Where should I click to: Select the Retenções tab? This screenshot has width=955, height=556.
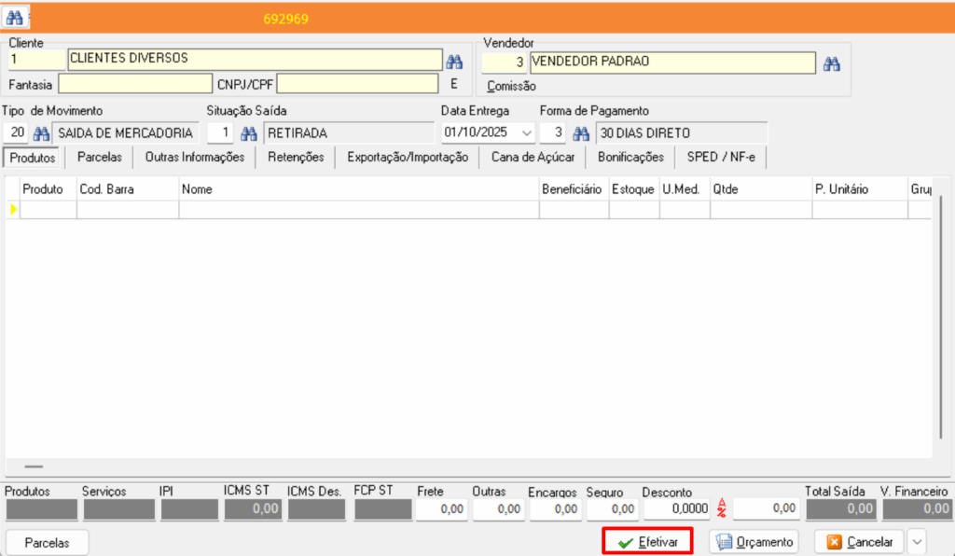(296, 158)
